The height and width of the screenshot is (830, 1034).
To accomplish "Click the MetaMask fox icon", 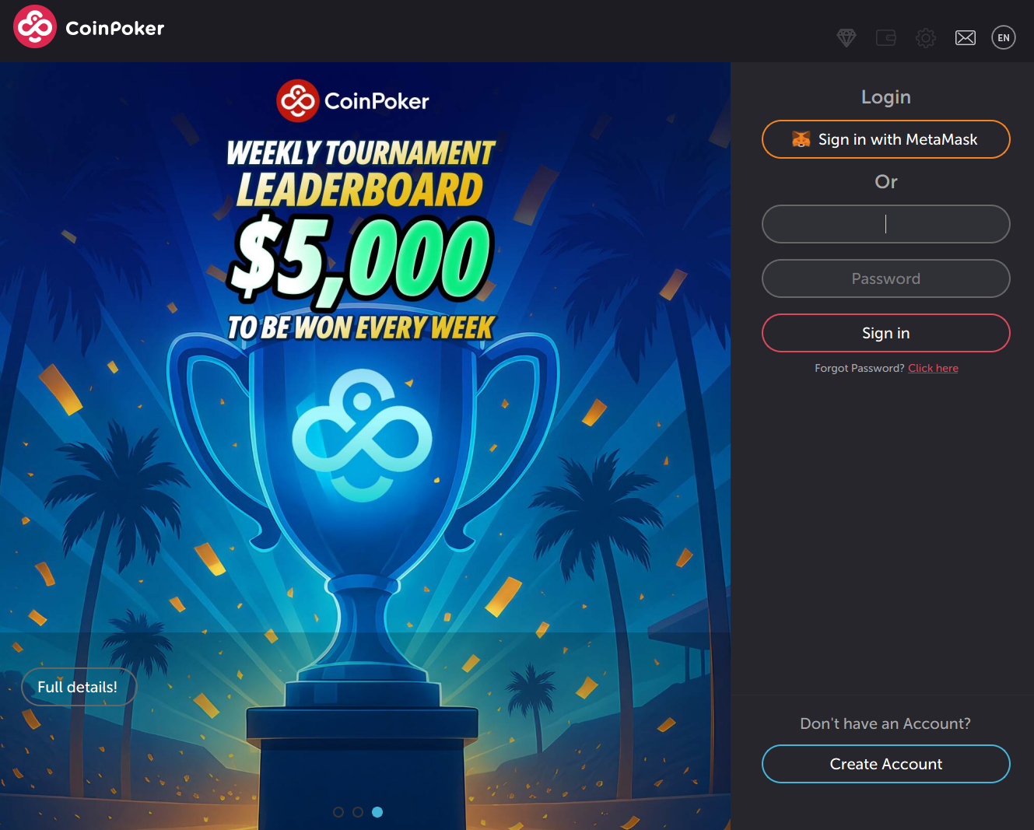I will pyautogui.click(x=801, y=139).
